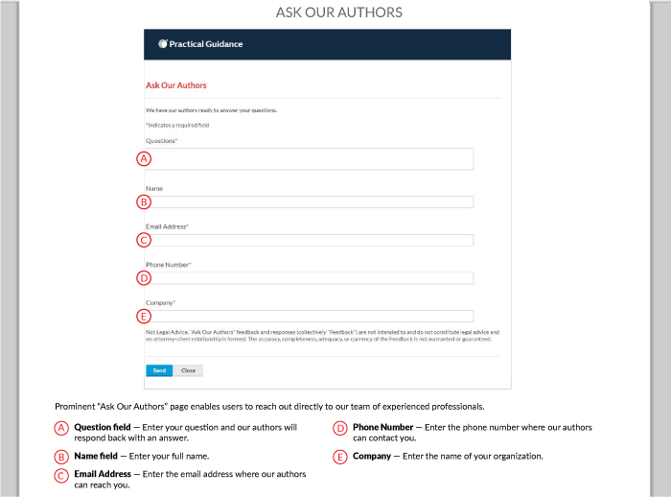Click legend circle E next to "Company" description
The width and height of the screenshot is (671, 497).
[340, 457]
